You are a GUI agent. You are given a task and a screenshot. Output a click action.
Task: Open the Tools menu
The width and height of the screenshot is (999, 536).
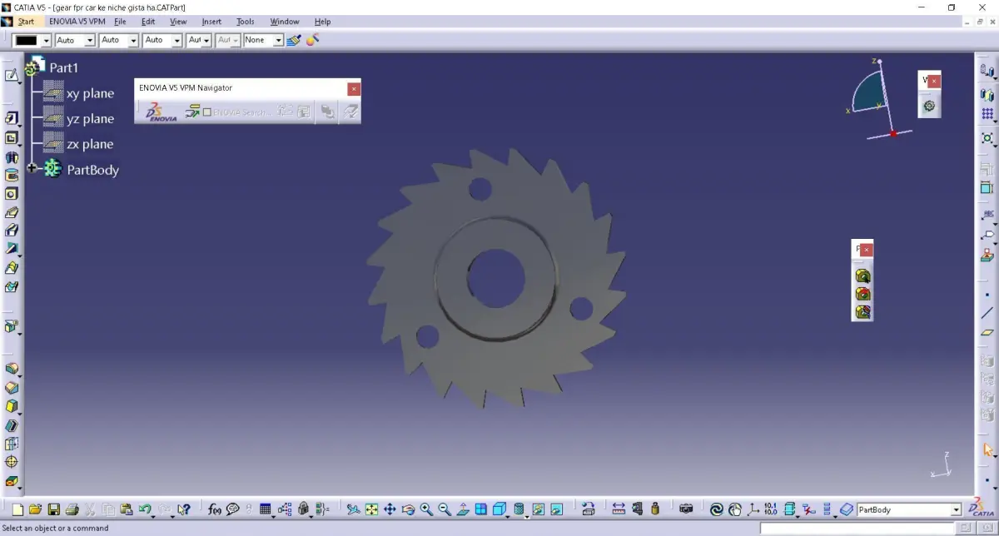pyautogui.click(x=246, y=22)
